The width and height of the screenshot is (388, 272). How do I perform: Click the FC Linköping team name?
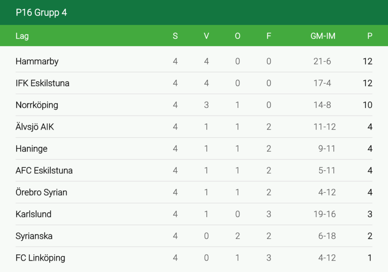(40, 258)
